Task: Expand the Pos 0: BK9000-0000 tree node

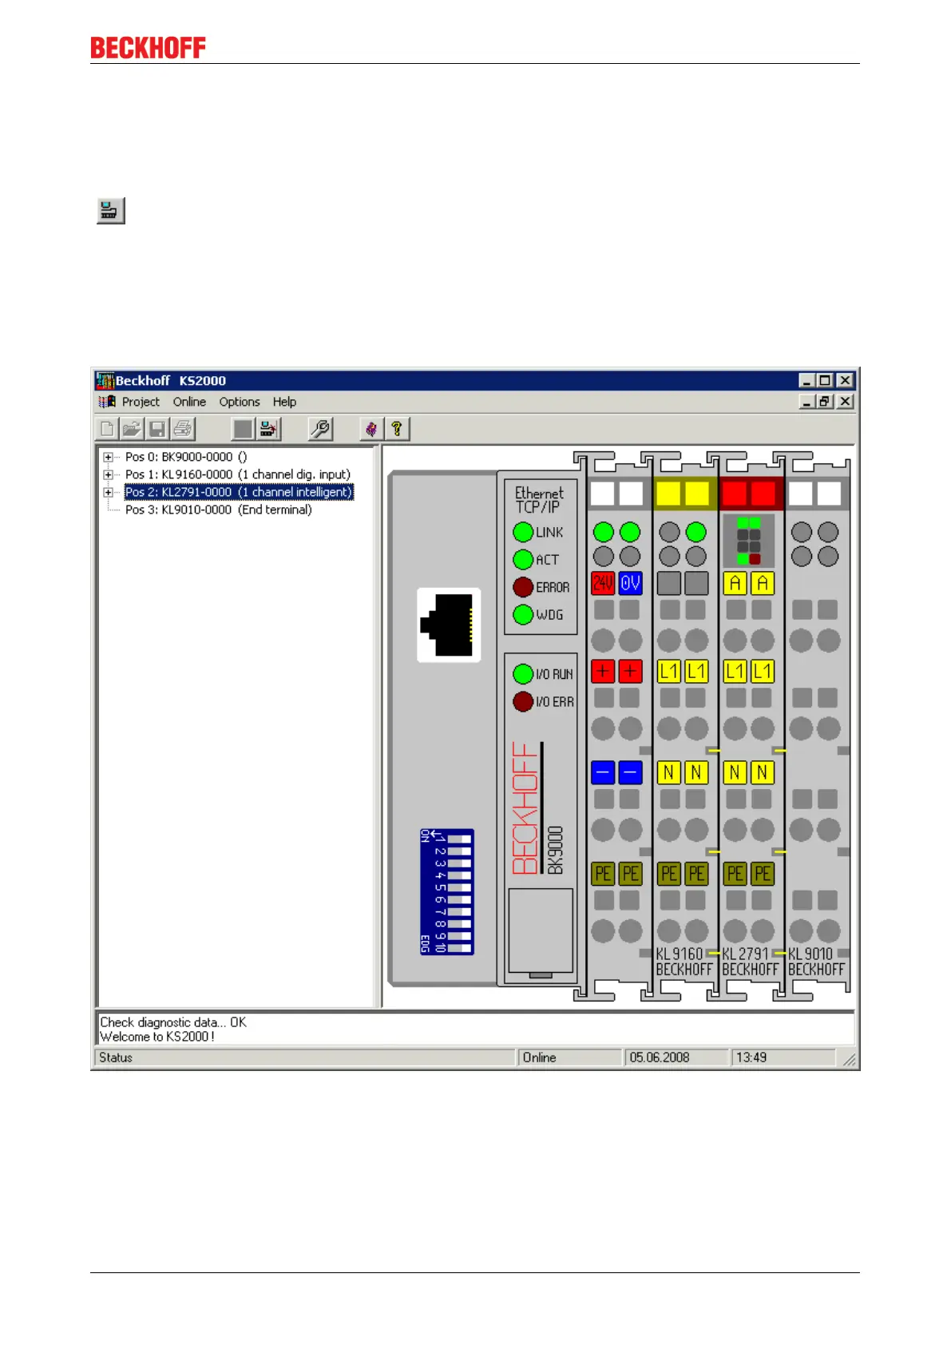Action: pos(108,458)
